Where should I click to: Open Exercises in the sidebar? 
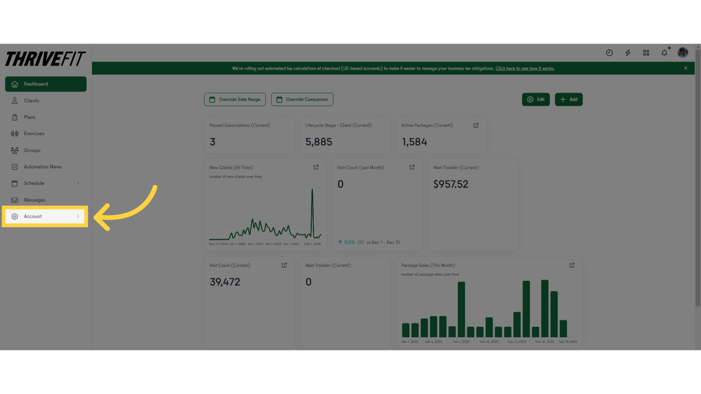pos(46,133)
